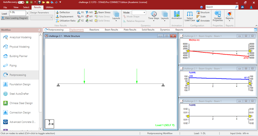Screen dimensions: 258x136
Task: Open Piping workflow
Action: point(20,66)
